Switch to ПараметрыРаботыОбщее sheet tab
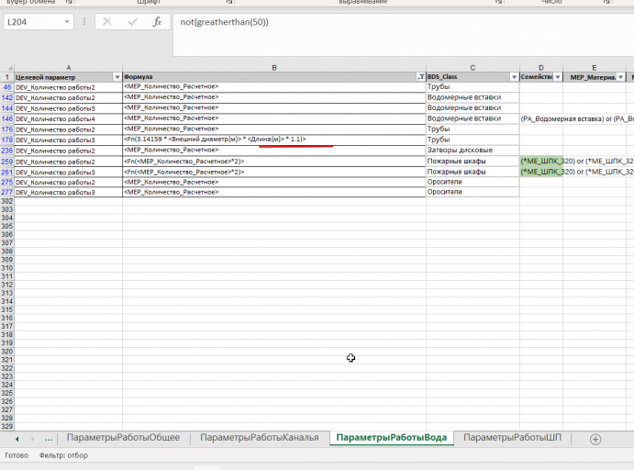Viewport: 634px width, 470px height. click(123, 437)
